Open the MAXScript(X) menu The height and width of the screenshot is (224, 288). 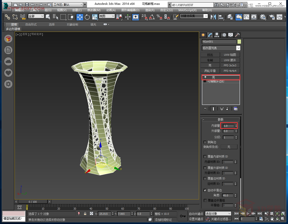point(187,10)
